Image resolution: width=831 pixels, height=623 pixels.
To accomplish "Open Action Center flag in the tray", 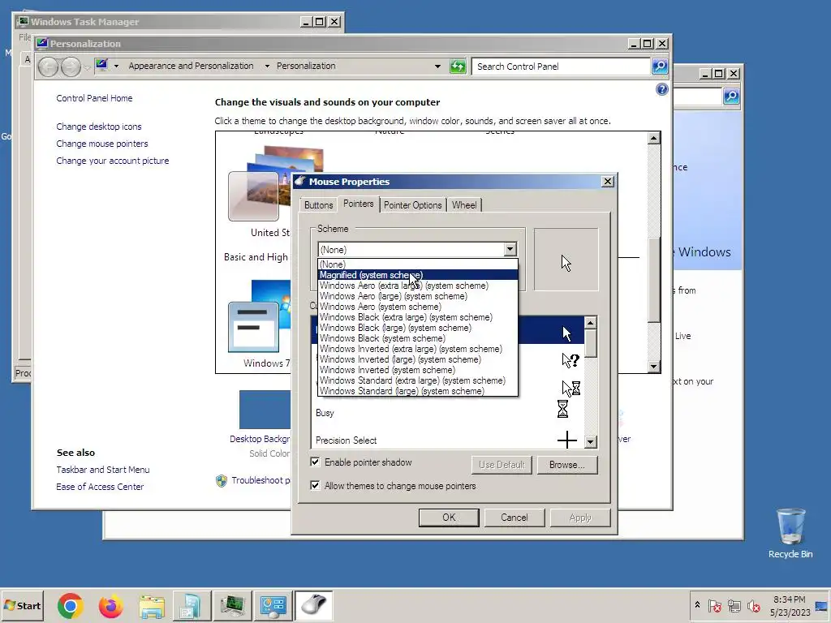I will tap(714, 605).
